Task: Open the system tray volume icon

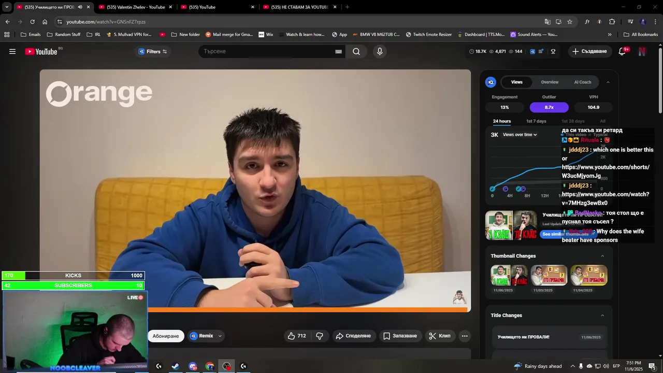Action: pyautogui.click(x=607, y=366)
